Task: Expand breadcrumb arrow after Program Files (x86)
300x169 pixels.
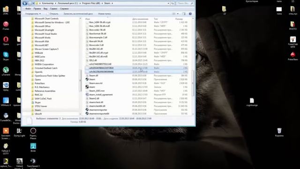Action: [x=102, y=3]
